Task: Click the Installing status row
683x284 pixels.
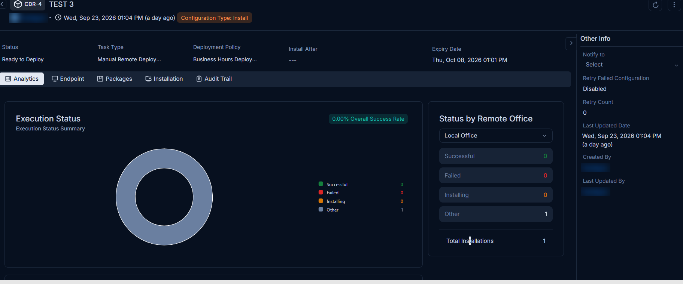Action: (x=496, y=195)
